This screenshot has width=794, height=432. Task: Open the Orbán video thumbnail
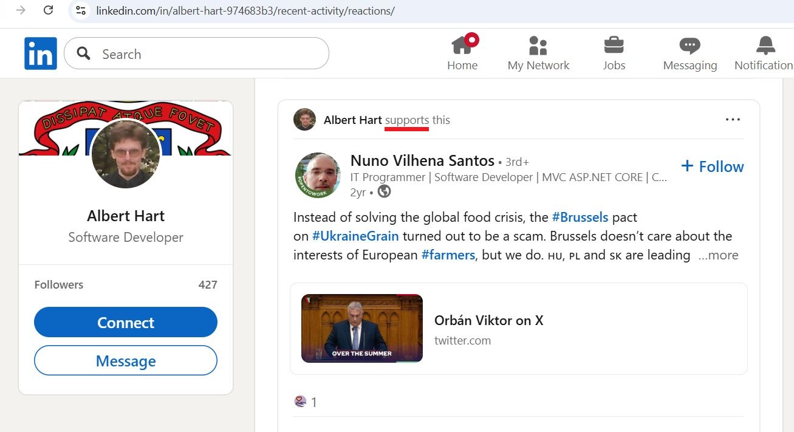coord(361,328)
